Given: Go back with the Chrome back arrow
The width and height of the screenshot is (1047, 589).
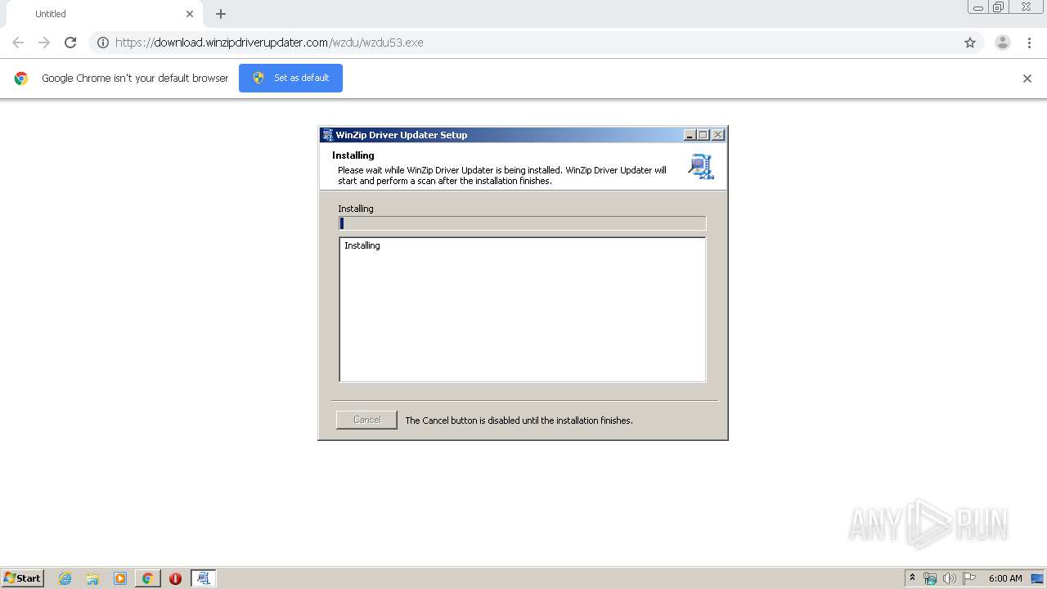Looking at the screenshot, I should coord(18,43).
